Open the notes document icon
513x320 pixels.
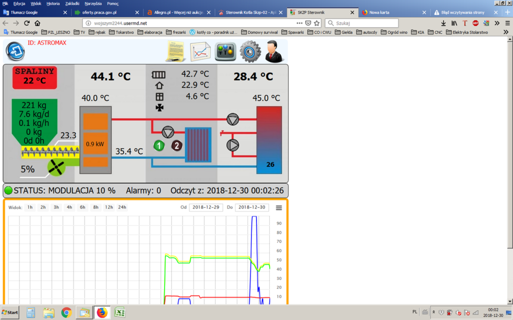(x=175, y=52)
